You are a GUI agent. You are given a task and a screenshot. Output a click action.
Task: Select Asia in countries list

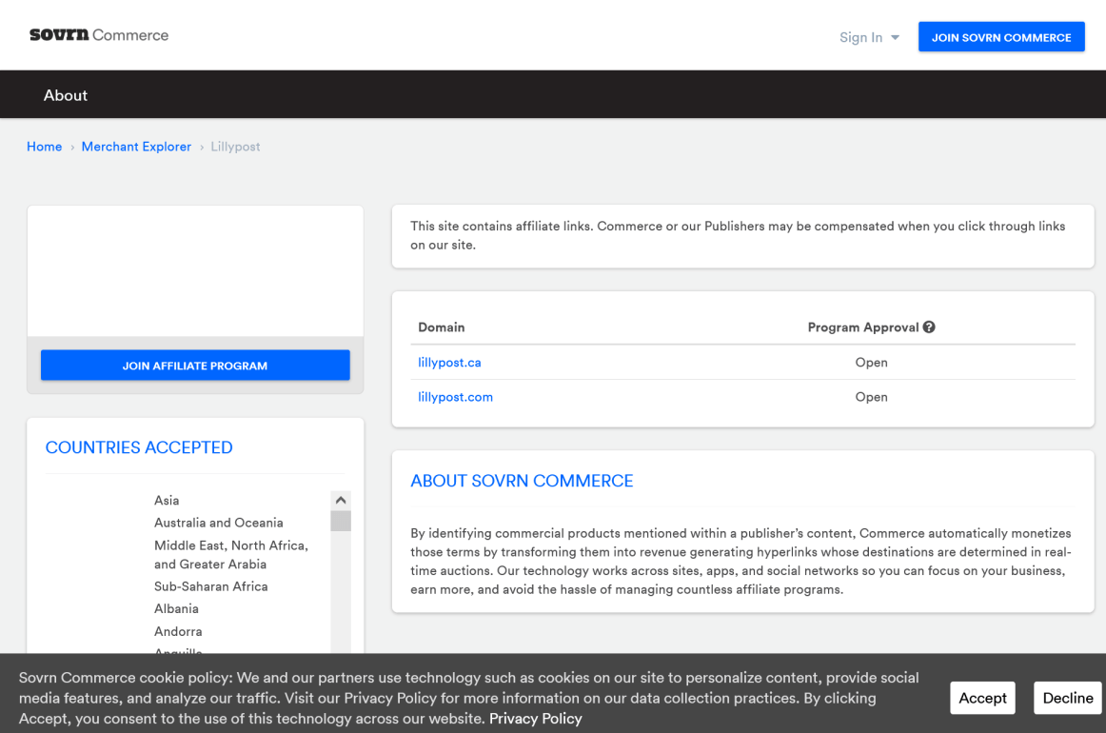tap(167, 500)
